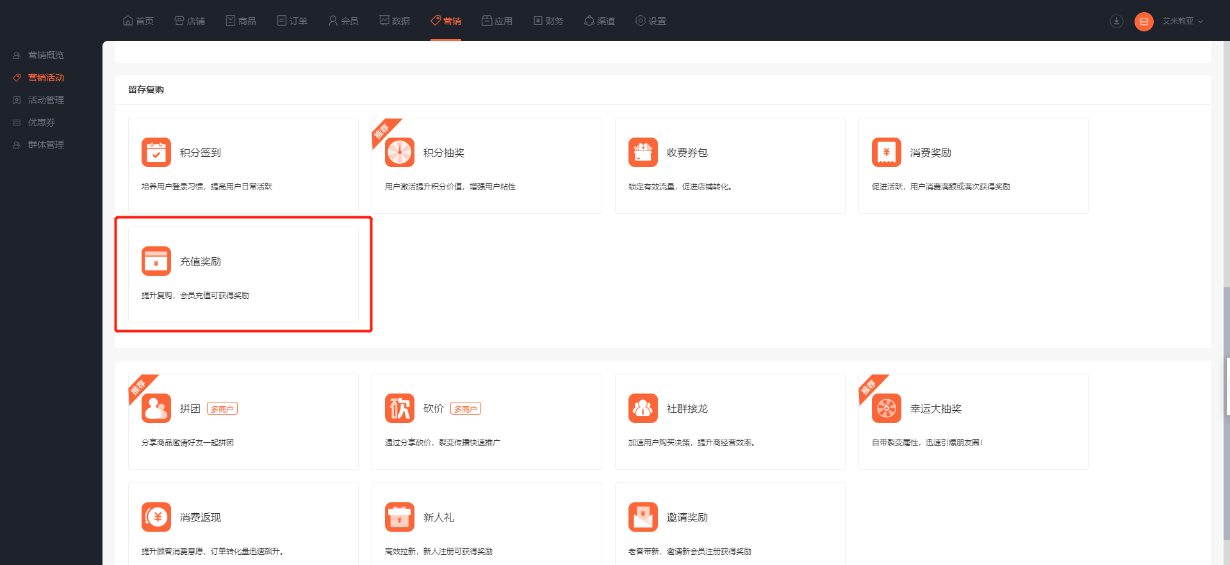Open the 消费奖励 card title
This screenshot has width=1230, height=565.
click(931, 152)
